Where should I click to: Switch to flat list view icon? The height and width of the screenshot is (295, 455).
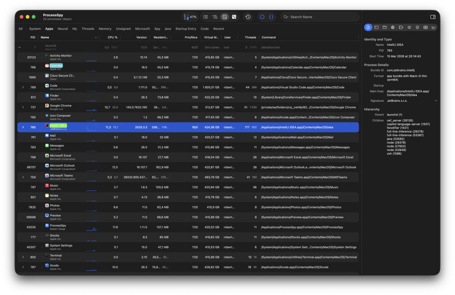[206, 17]
